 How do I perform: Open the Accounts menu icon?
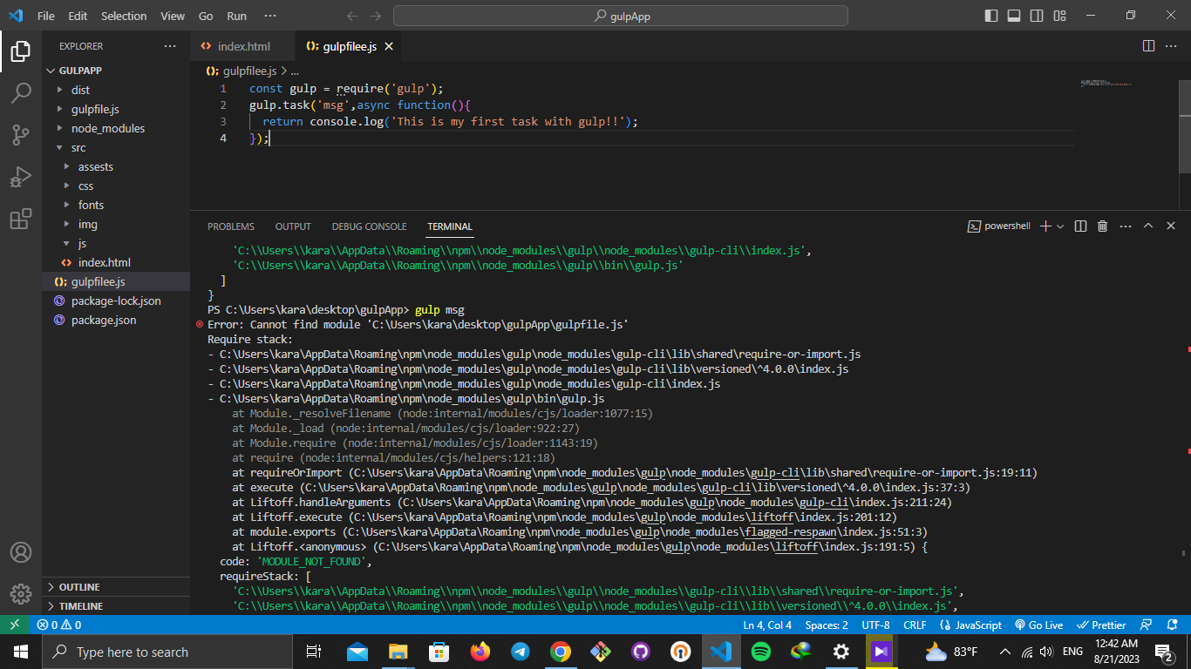point(21,552)
